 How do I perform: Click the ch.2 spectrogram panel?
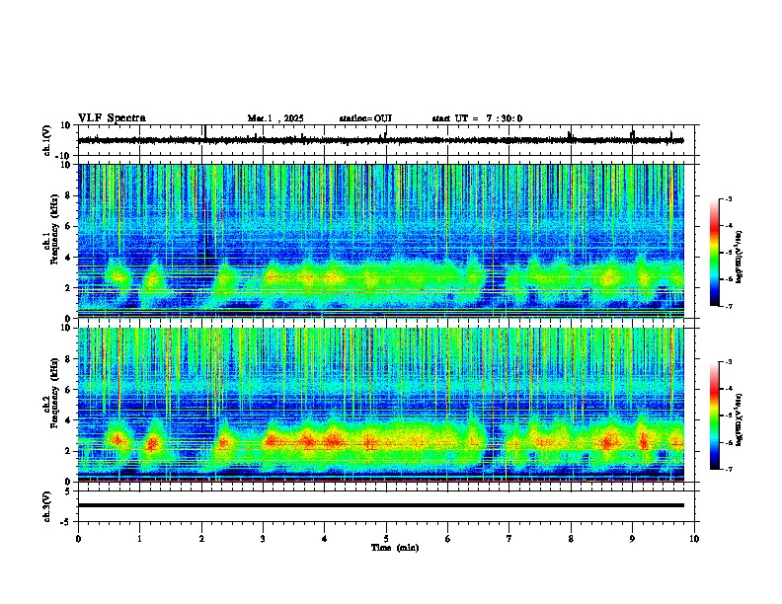coord(380,405)
